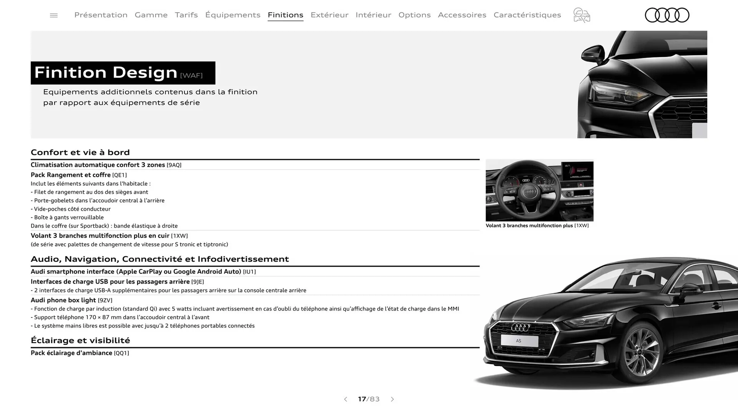The width and height of the screenshot is (738, 415).
Task: Click the 17/83 page counter
Action: pyautogui.click(x=369, y=399)
